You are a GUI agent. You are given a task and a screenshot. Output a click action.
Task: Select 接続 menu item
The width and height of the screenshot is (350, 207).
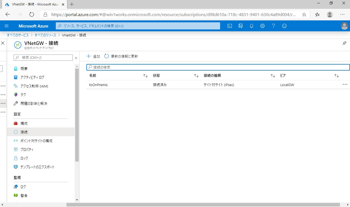[41, 132]
